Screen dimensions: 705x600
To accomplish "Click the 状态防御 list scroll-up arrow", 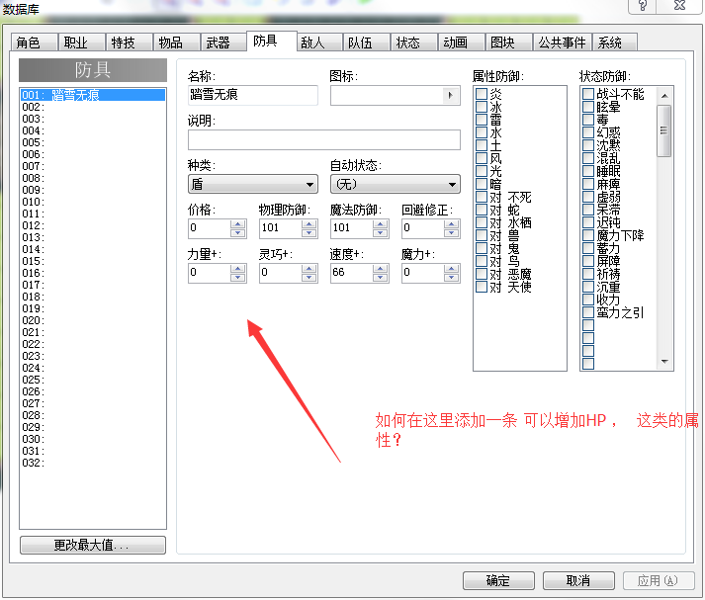I will (x=664, y=96).
